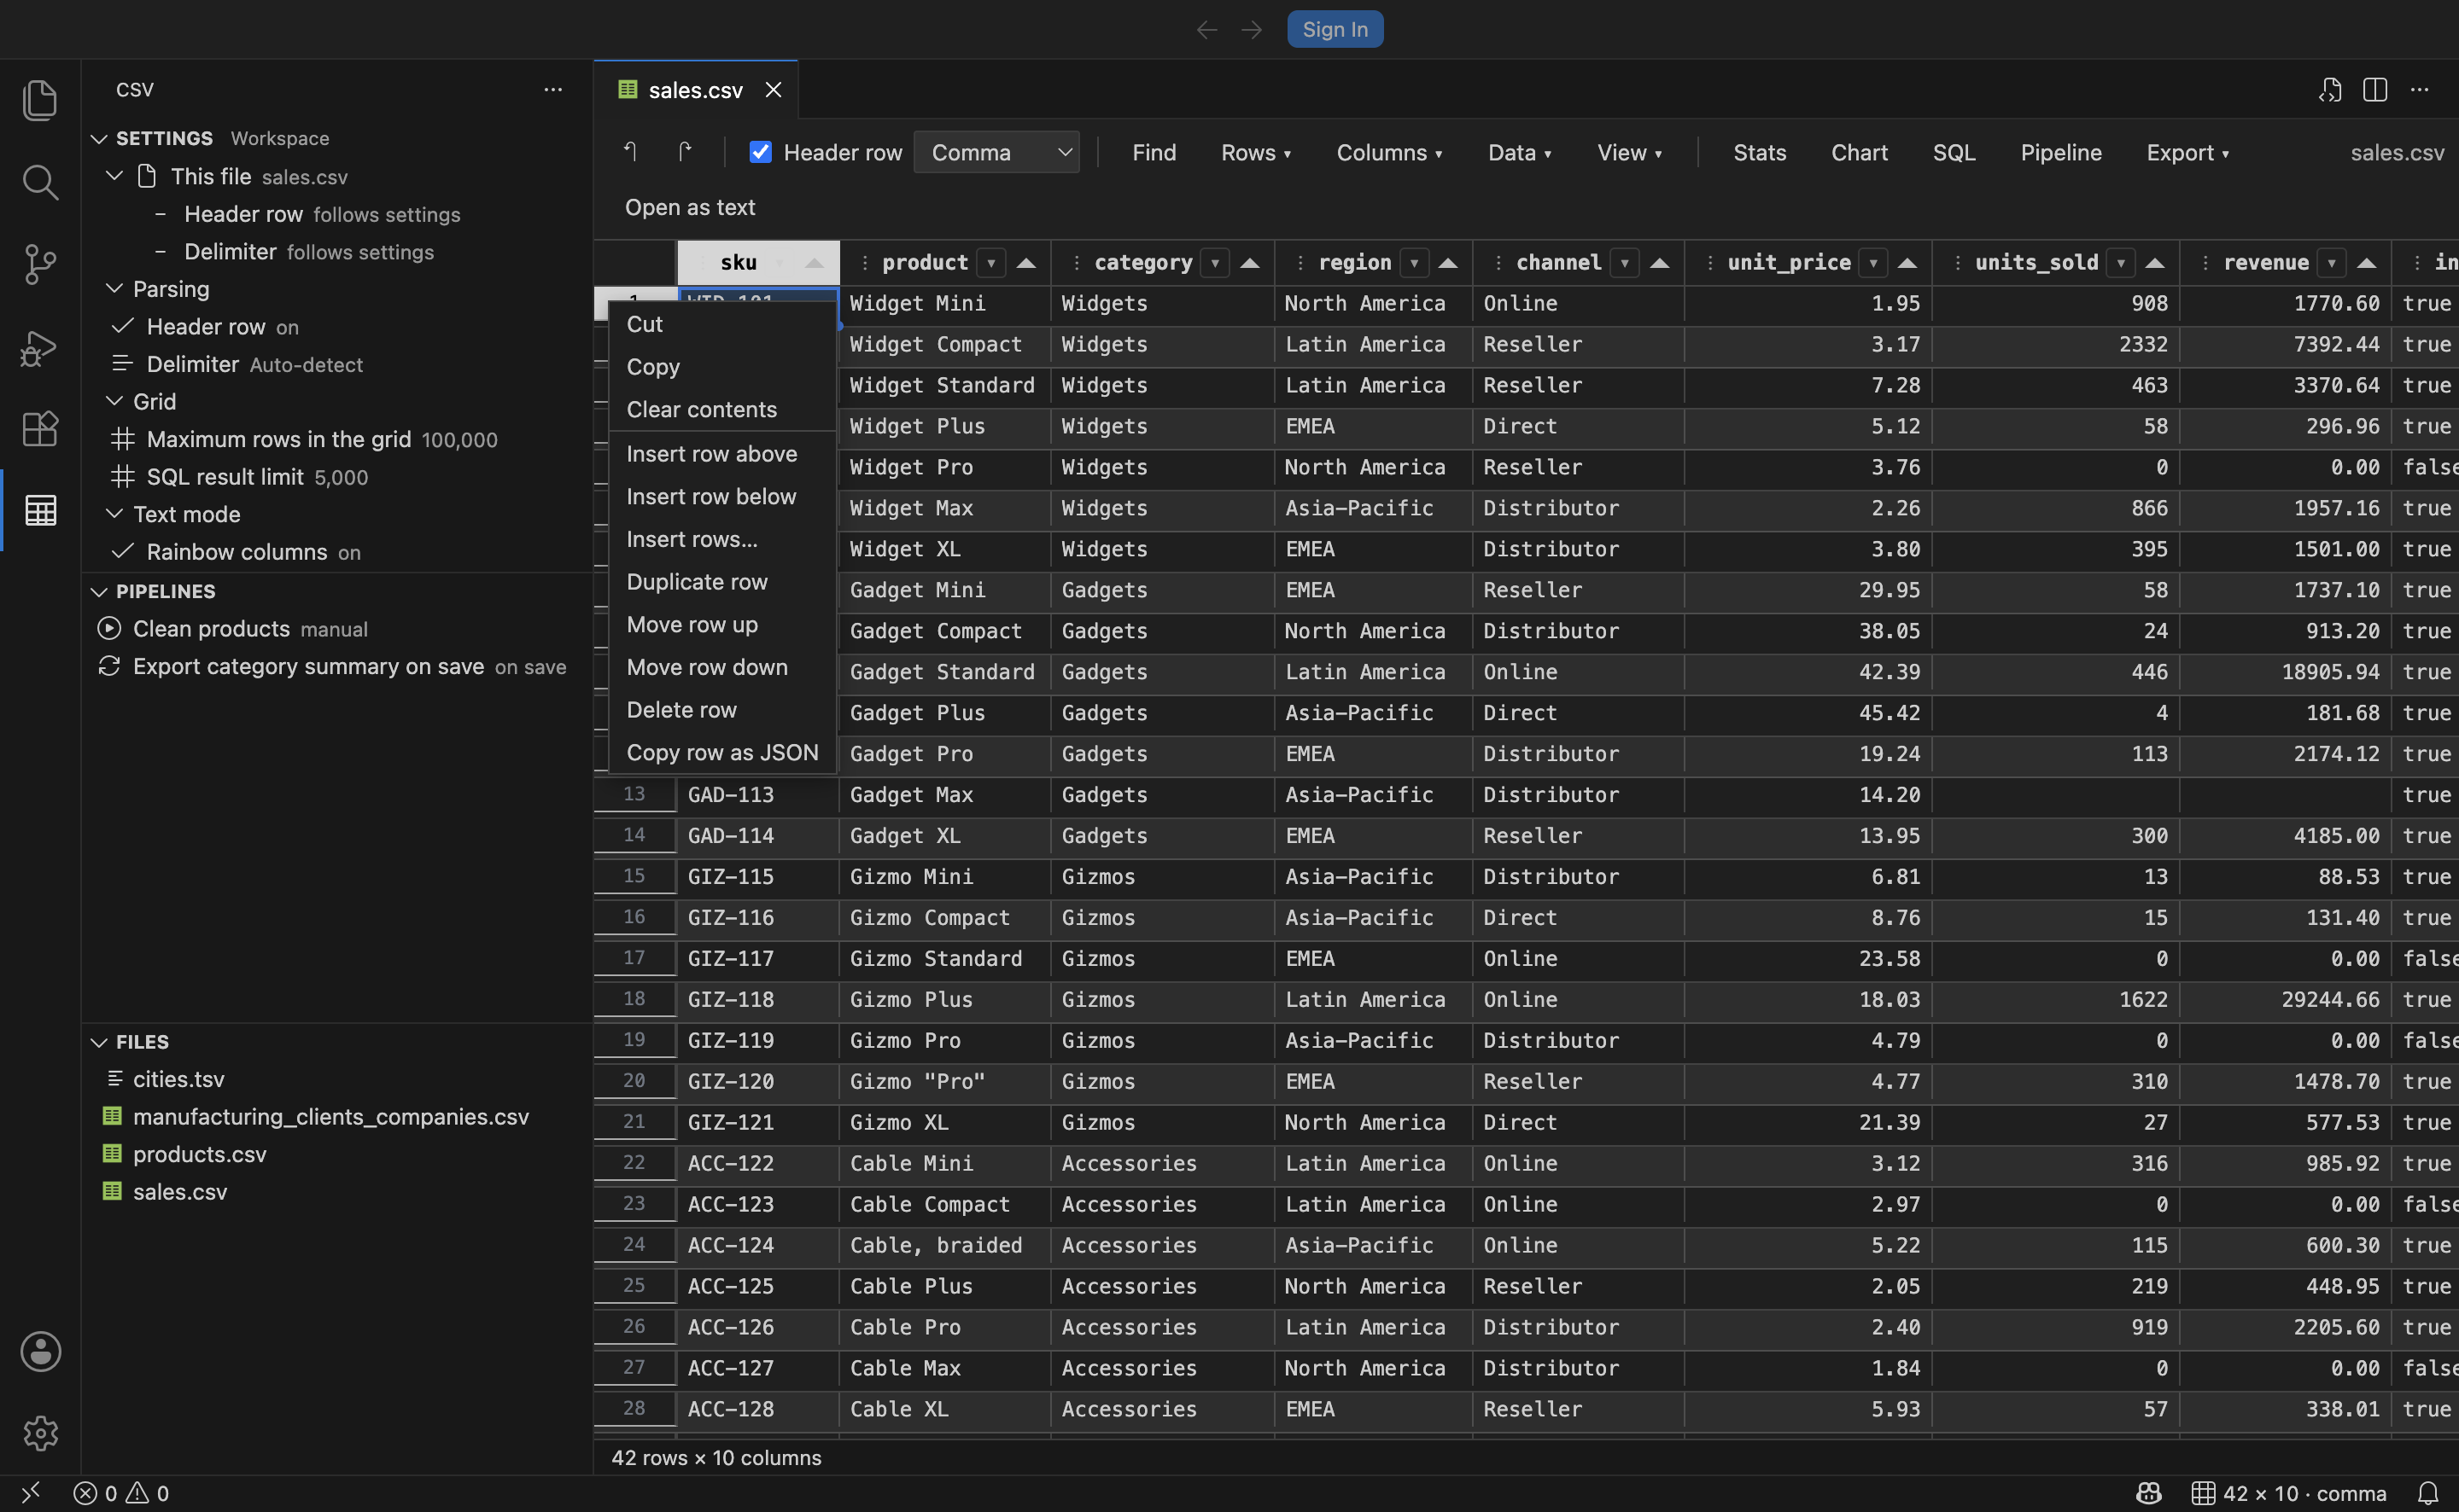Image resolution: width=2459 pixels, height=1512 pixels.
Task: Open the Export dropdown menu
Action: [x=2187, y=153]
